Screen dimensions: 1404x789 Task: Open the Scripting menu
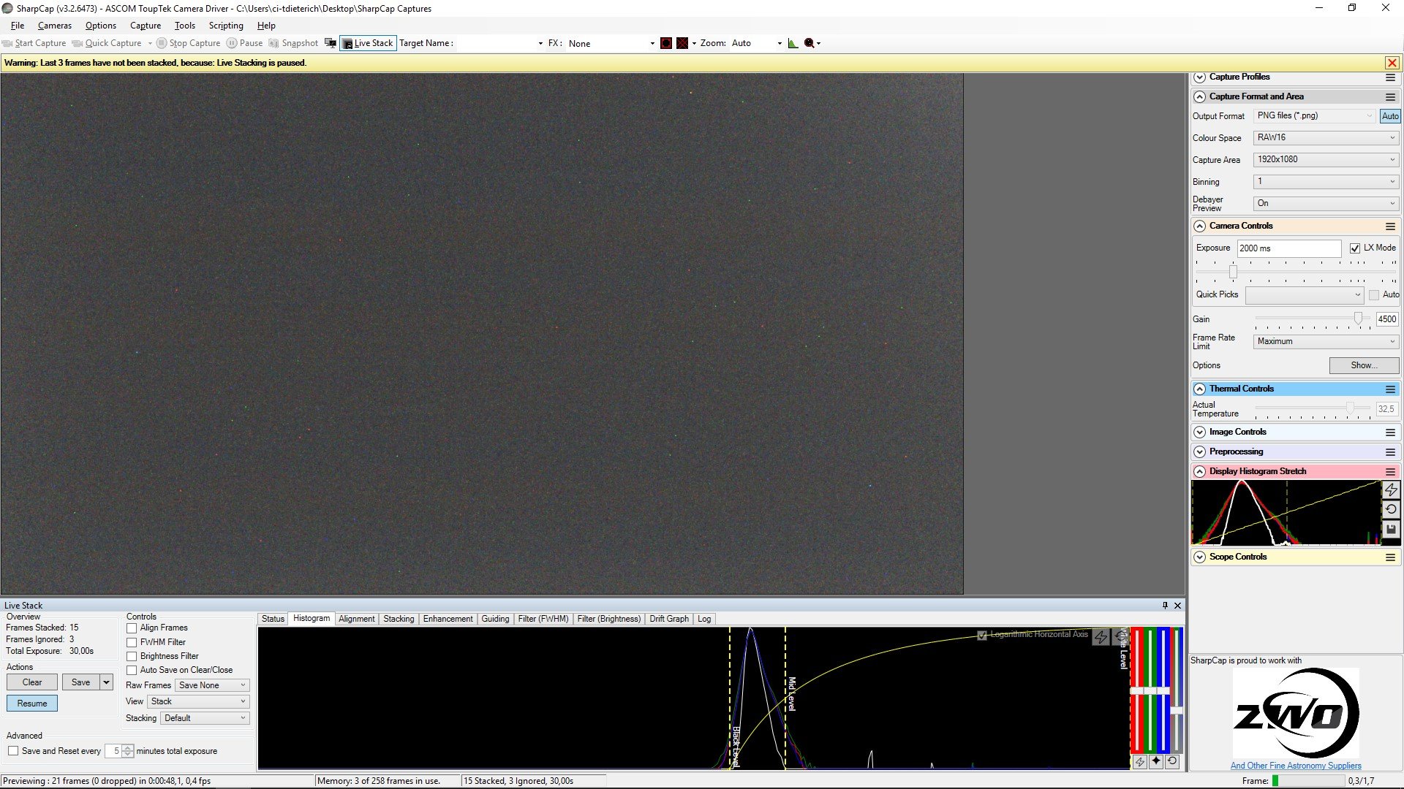click(x=226, y=26)
